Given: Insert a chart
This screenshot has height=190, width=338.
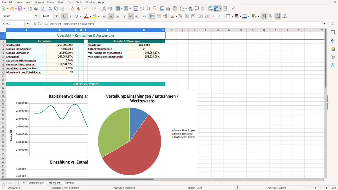Looking at the screenshot, I should pyautogui.click(x=168, y=9).
